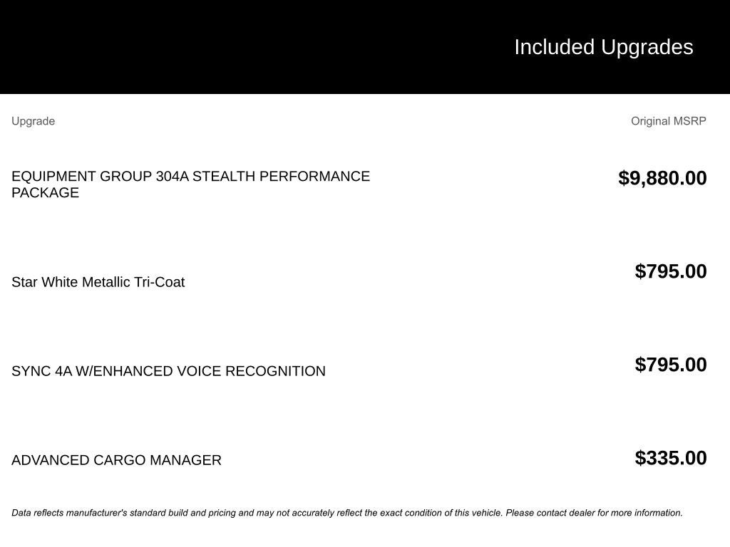Select Star White Metallic Tri-Coat upgrade
Screen dimensions: 730x547
coord(98,282)
